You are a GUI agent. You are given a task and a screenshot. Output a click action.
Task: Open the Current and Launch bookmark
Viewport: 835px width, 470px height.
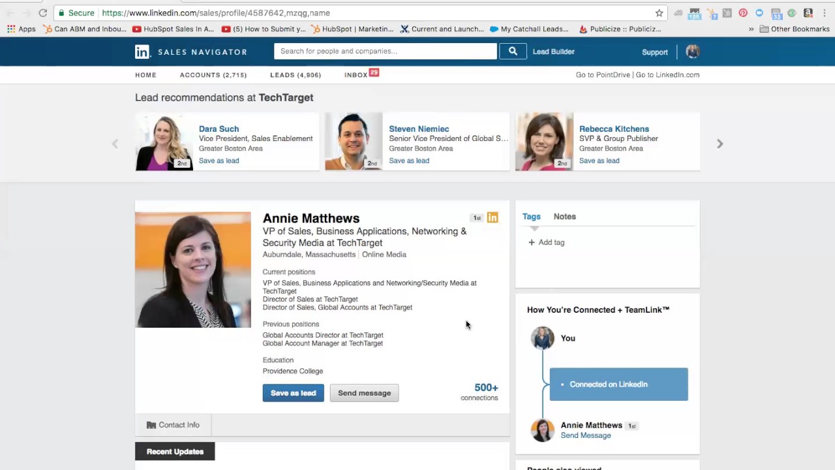pos(442,29)
